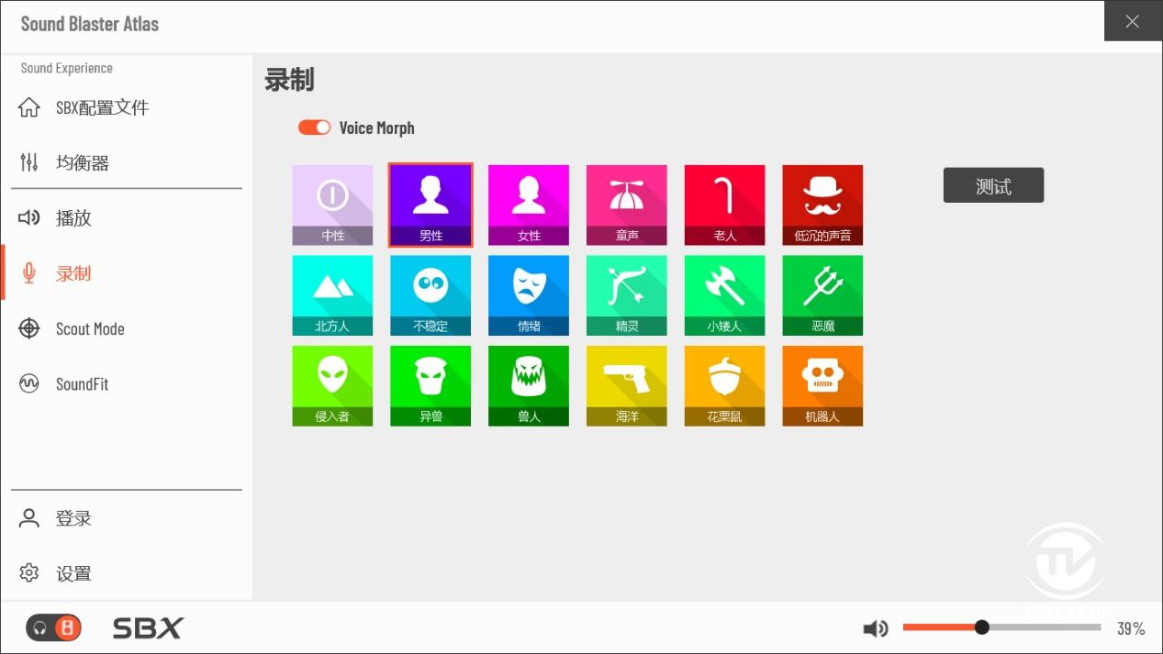Select the 男性 male voice tile
This screenshot has width=1163, height=654.
(431, 205)
